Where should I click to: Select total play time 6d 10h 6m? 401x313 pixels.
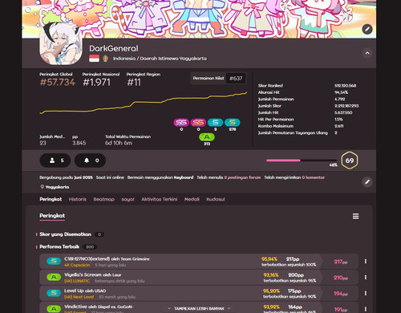coord(119,143)
